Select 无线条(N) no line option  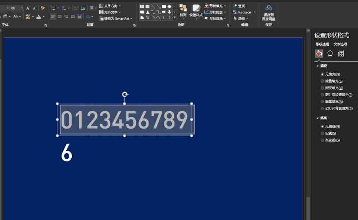[330, 126]
